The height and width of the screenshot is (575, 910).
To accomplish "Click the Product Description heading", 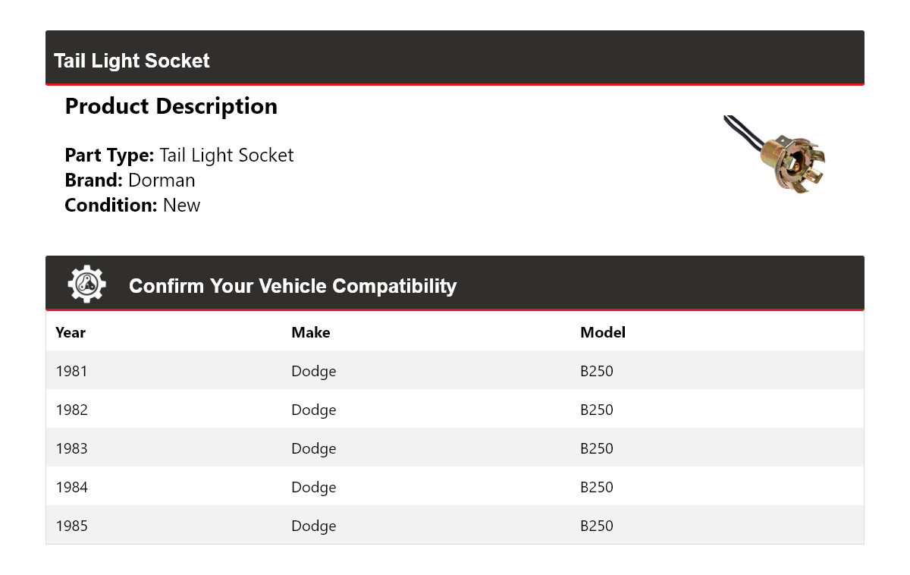I will pyautogui.click(x=171, y=106).
